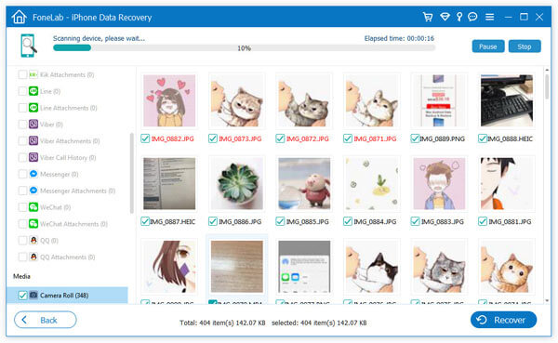Open the hamburger menu icon
The width and height of the screenshot is (558, 343).
tap(490, 17)
